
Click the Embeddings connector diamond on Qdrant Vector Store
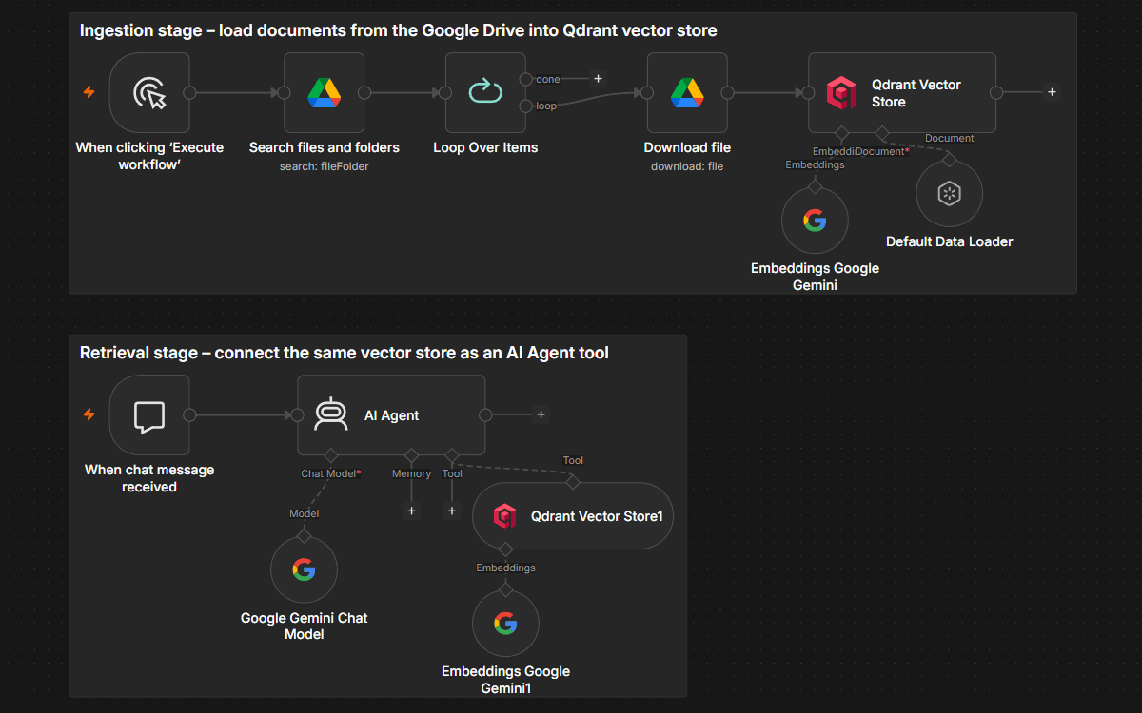point(840,132)
